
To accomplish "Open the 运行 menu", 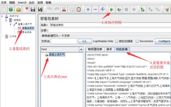I will (x=32, y=2).
